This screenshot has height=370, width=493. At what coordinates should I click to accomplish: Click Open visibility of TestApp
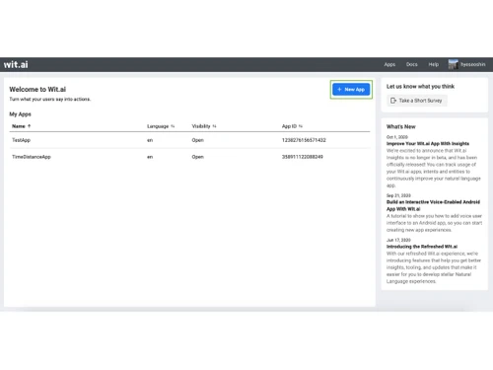coord(197,140)
